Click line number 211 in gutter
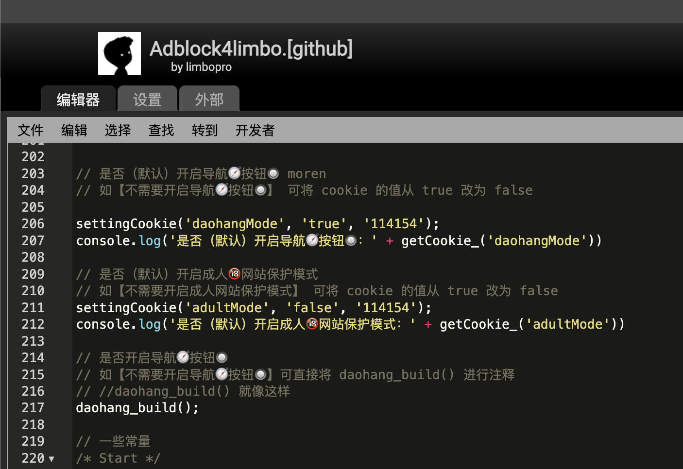 tap(33, 308)
